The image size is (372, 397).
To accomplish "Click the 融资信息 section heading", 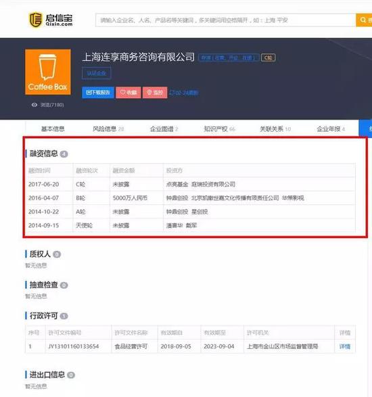I will tap(43, 154).
